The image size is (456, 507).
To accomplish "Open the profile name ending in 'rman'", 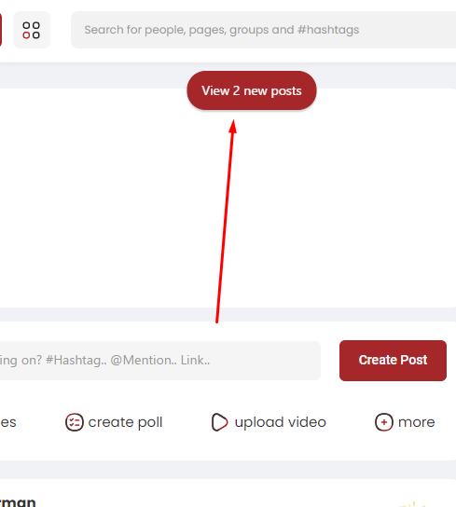I will point(18,501).
